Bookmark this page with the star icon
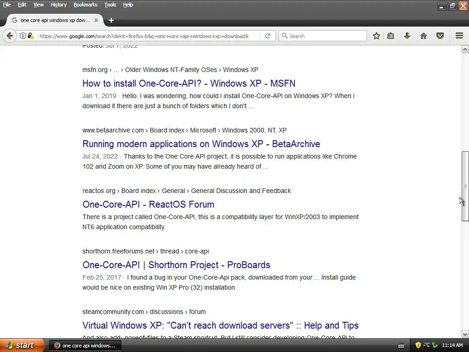 376,36
